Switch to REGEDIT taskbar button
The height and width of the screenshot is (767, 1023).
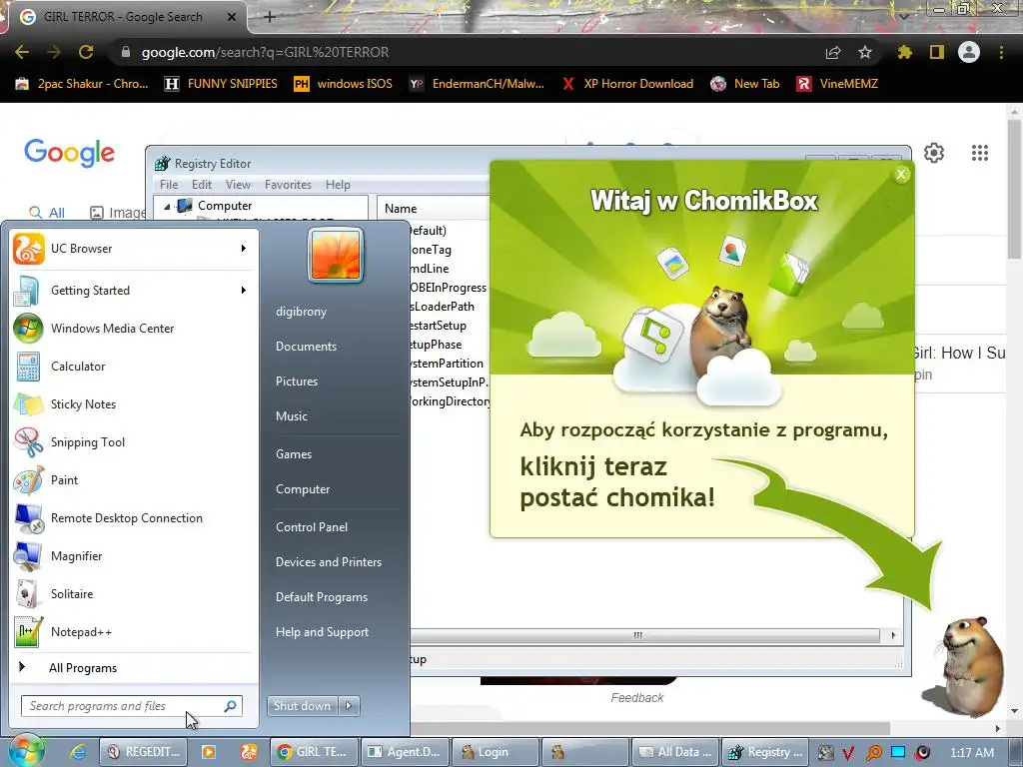point(143,752)
